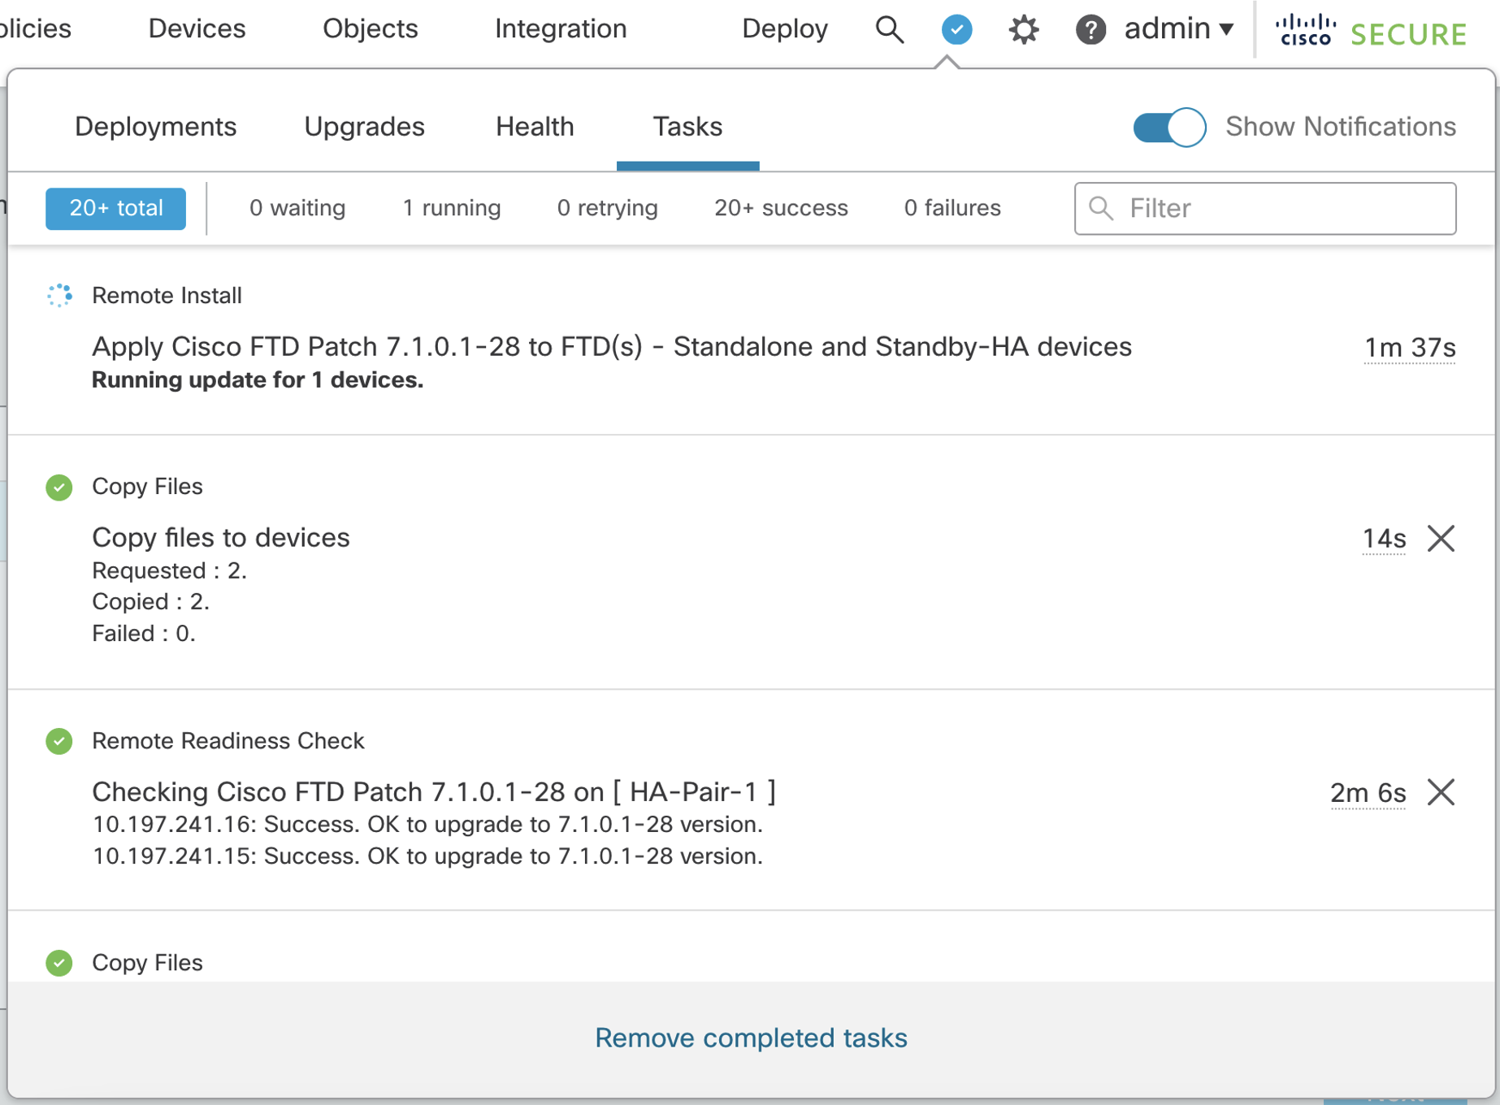Screen dimensions: 1500x1105
Task: Switch to the Health tab
Action: [535, 127]
